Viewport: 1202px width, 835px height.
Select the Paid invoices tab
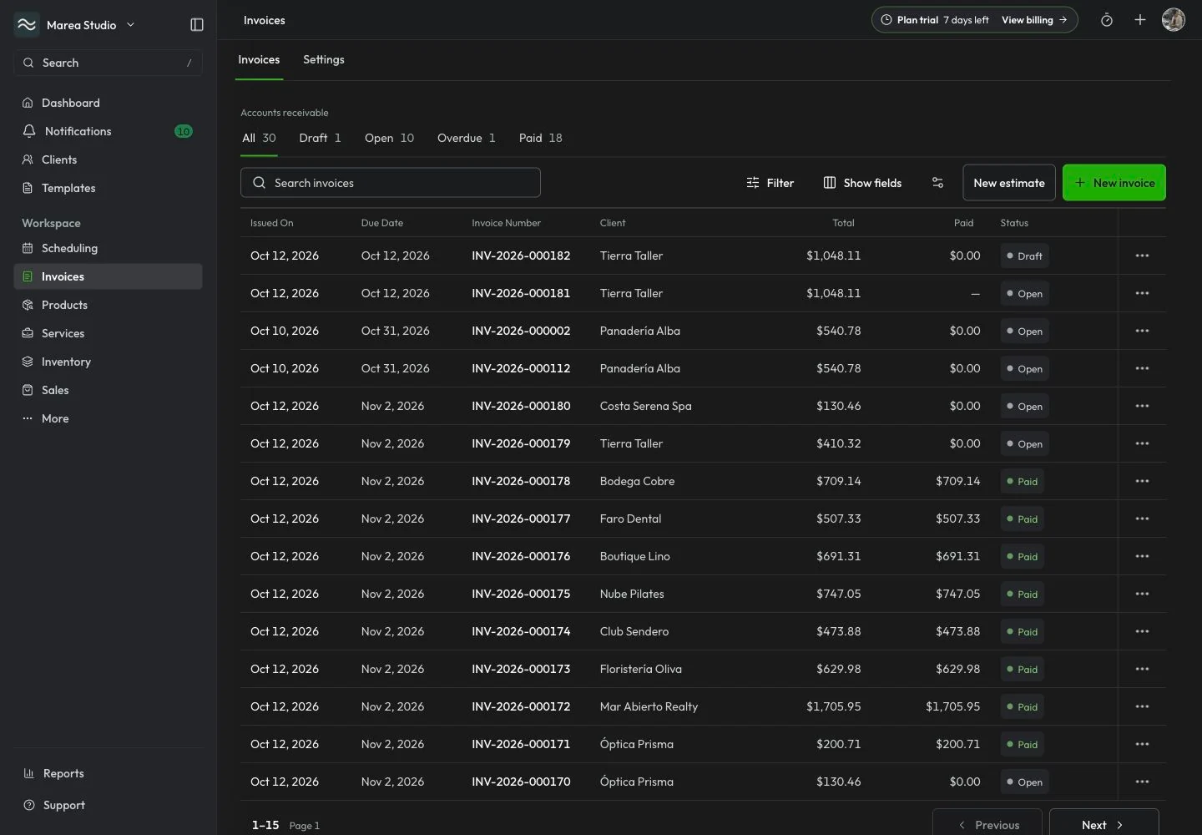pyautogui.click(x=540, y=139)
